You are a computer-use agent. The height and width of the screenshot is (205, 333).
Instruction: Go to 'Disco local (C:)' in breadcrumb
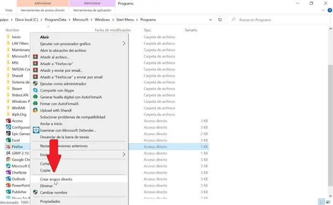coord(27,20)
